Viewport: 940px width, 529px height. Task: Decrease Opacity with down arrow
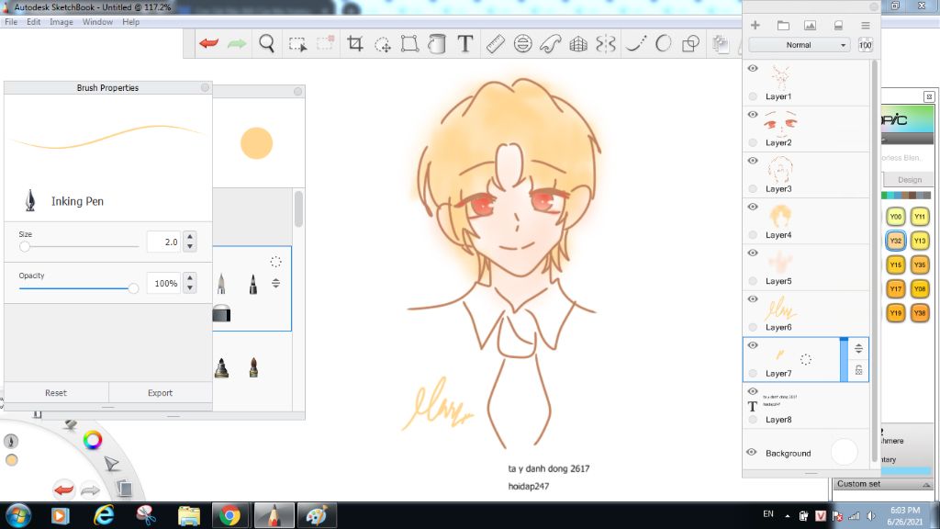coord(190,287)
